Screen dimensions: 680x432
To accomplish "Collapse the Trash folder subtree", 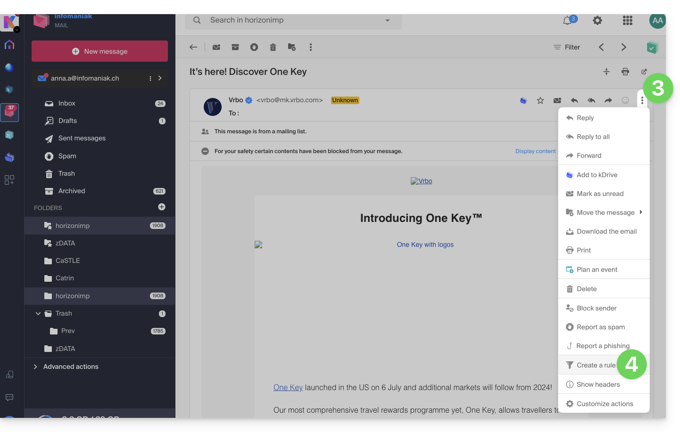I will (38, 314).
